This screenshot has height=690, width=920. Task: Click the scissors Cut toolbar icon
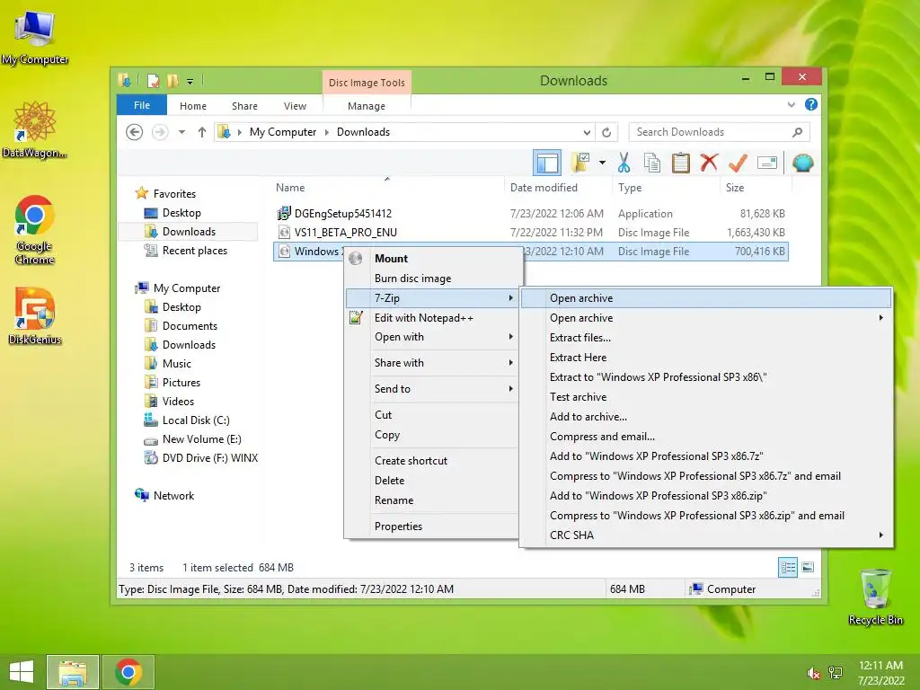[624, 163]
